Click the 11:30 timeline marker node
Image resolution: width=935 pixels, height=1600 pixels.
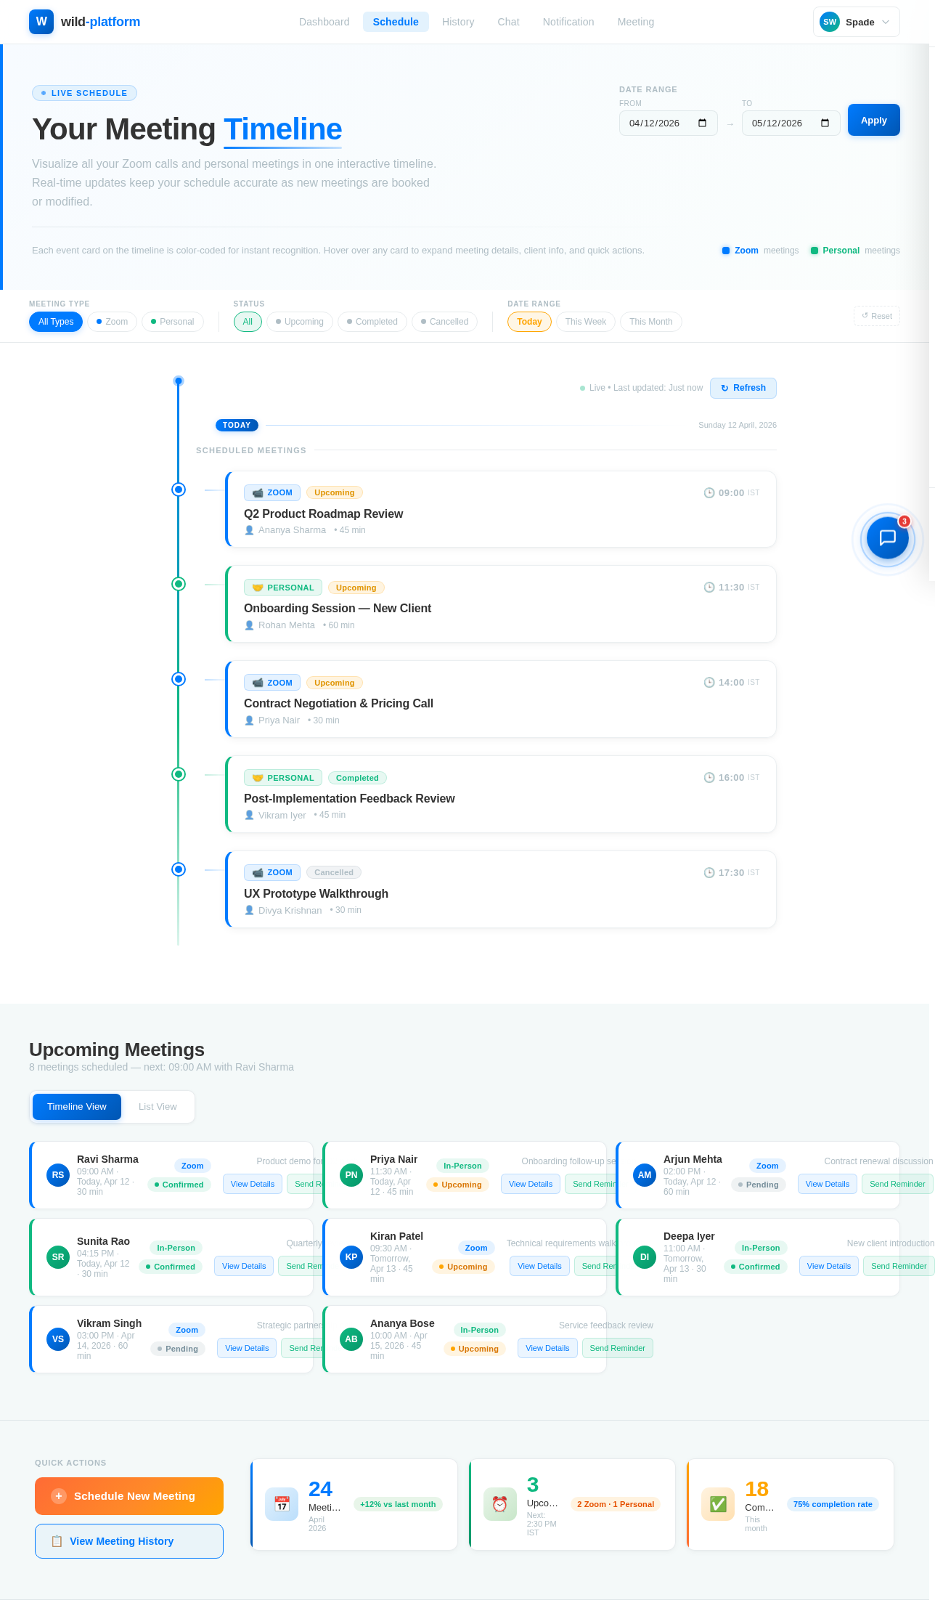tap(179, 584)
